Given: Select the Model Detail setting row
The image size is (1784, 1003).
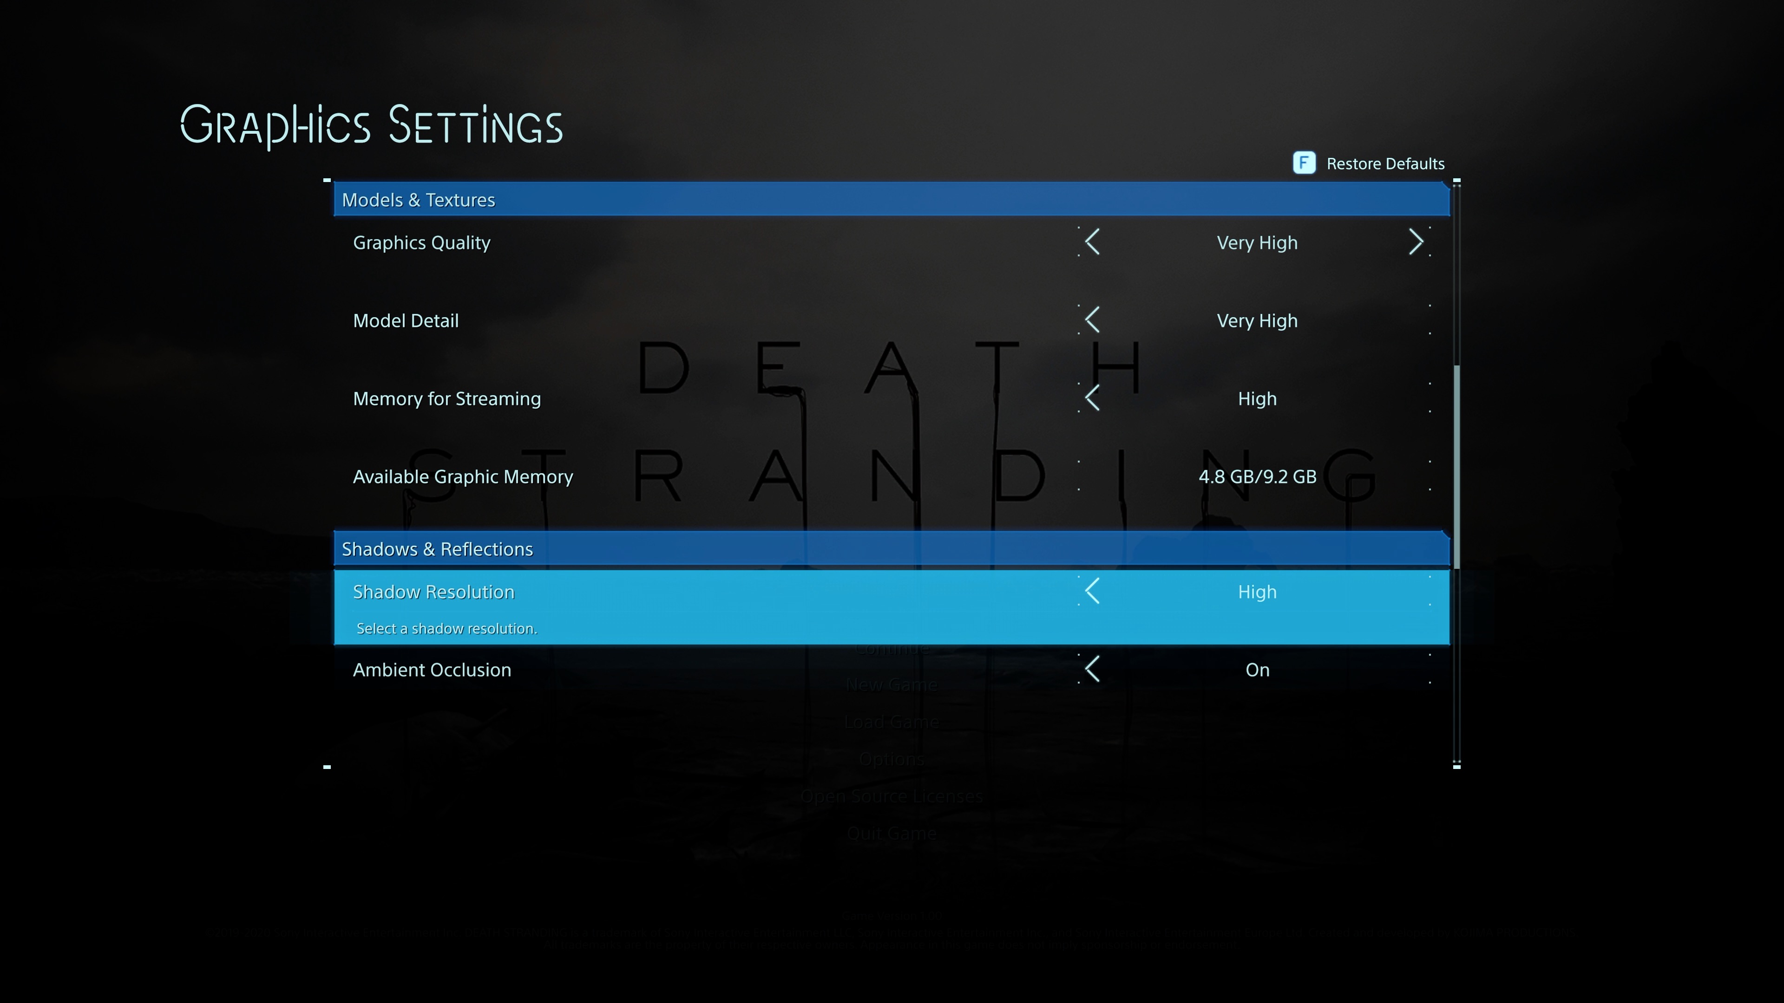Looking at the screenshot, I should [x=406, y=320].
